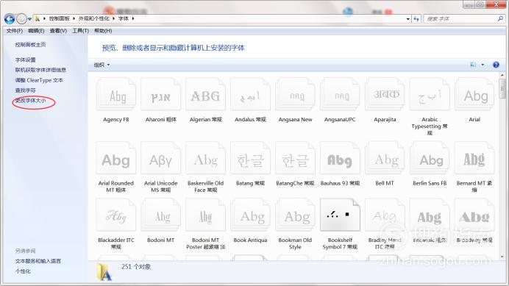Open recent pages dropdown arrow
This screenshot has height=286, width=509.
click(x=29, y=19)
